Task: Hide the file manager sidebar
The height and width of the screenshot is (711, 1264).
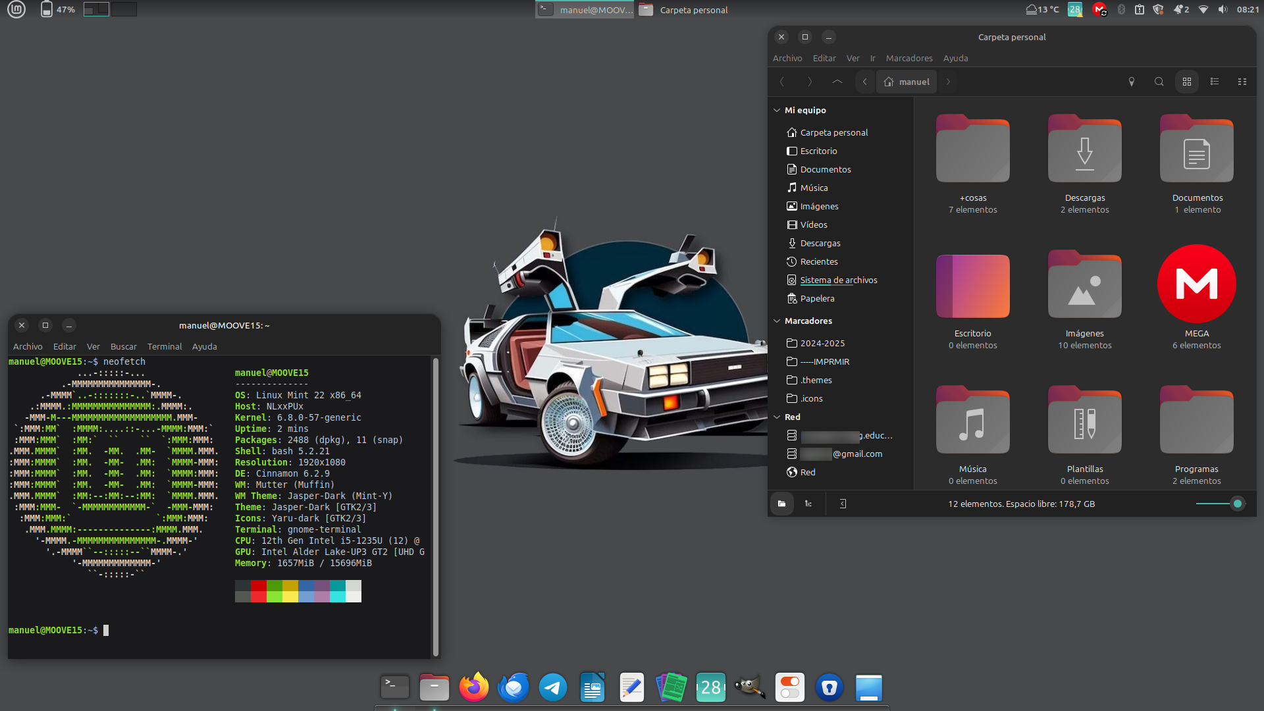Action: (x=843, y=504)
